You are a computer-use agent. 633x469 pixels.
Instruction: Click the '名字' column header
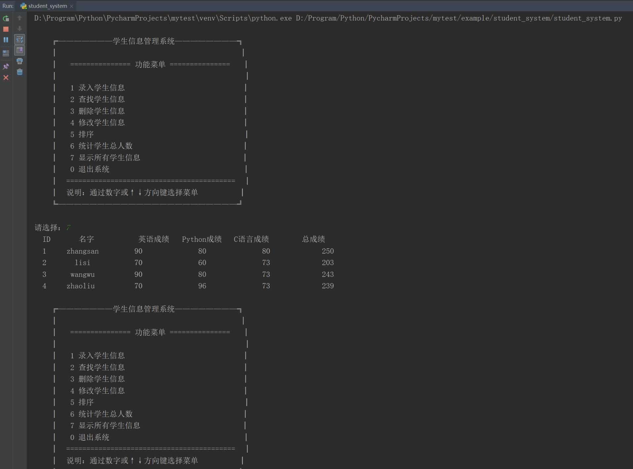86,239
